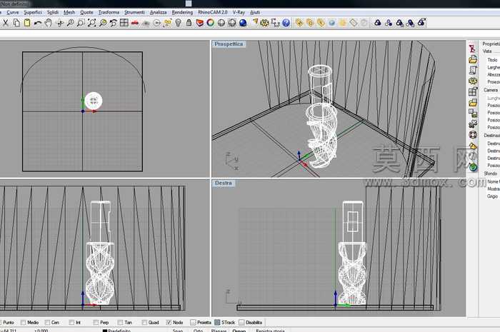Toggle the Tan osnap checkbox
The image size is (500, 332).
pyautogui.click(x=120, y=323)
